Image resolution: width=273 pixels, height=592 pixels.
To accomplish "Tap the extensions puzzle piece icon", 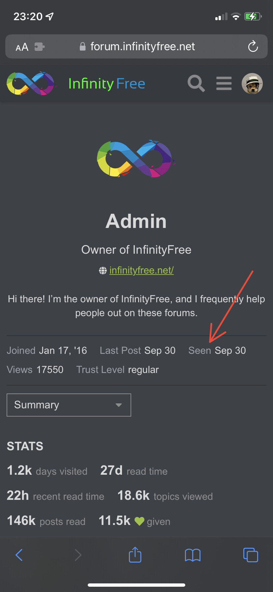I will click(x=40, y=47).
